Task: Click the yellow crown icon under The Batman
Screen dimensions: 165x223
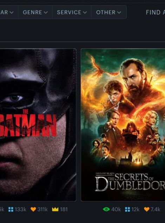Action: (55, 209)
